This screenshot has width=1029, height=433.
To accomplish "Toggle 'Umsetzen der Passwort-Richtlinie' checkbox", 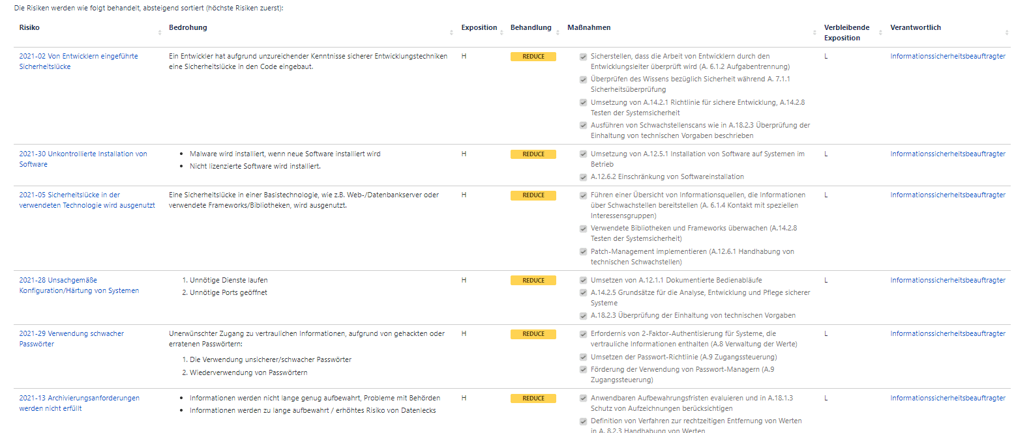I will pyautogui.click(x=583, y=357).
